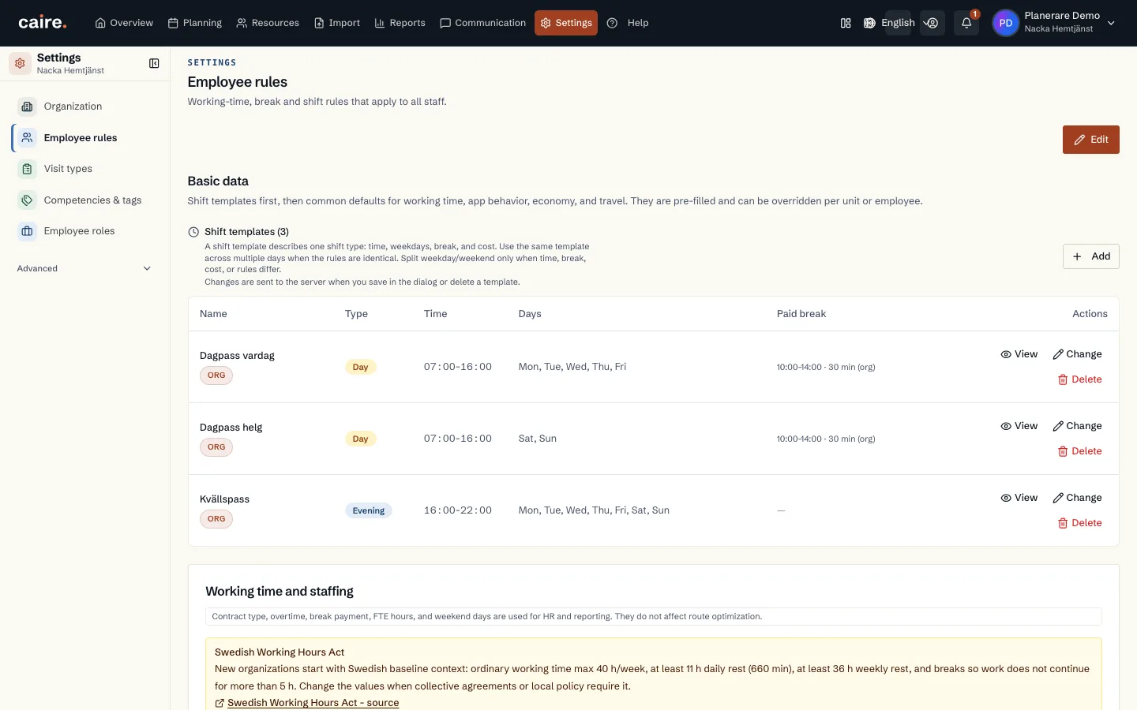Image resolution: width=1137 pixels, height=710 pixels.
Task: View the Kvällspass shift template
Action: (x=1019, y=498)
